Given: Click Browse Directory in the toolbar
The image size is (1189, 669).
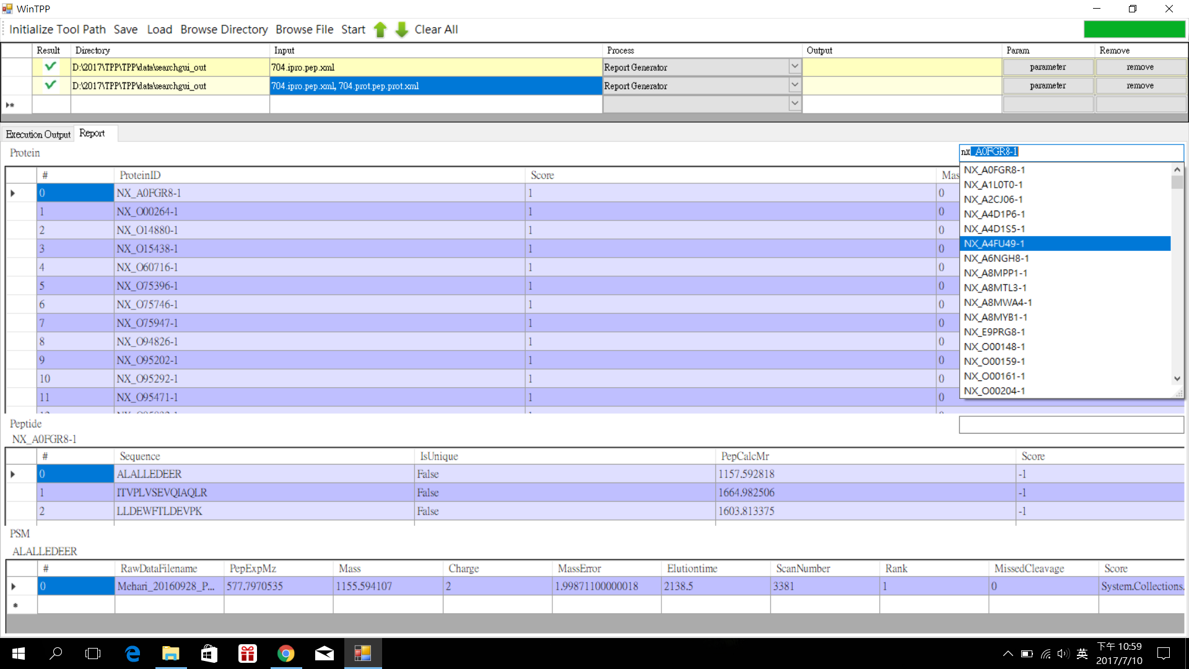Looking at the screenshot, I should point(224,30).
